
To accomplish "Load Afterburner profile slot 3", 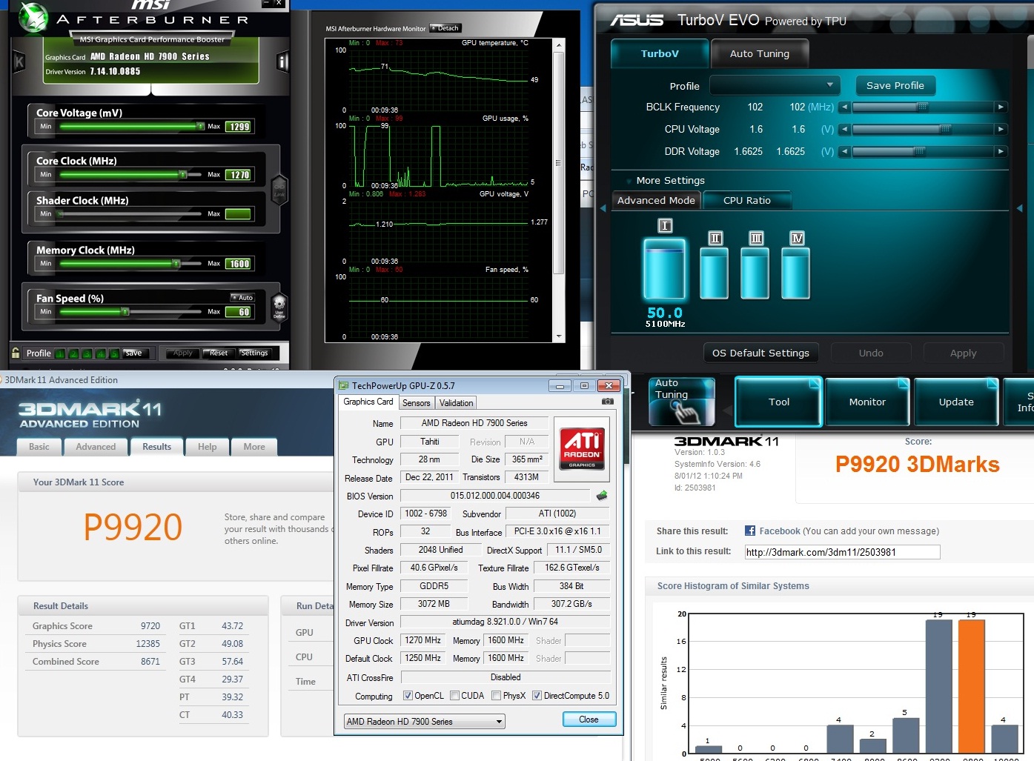I will [87, 353].
